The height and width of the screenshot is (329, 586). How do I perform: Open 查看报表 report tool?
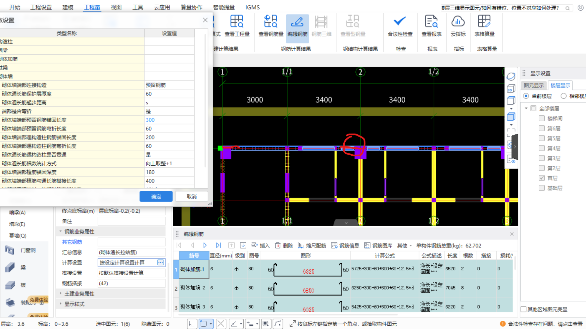(431, 26)
